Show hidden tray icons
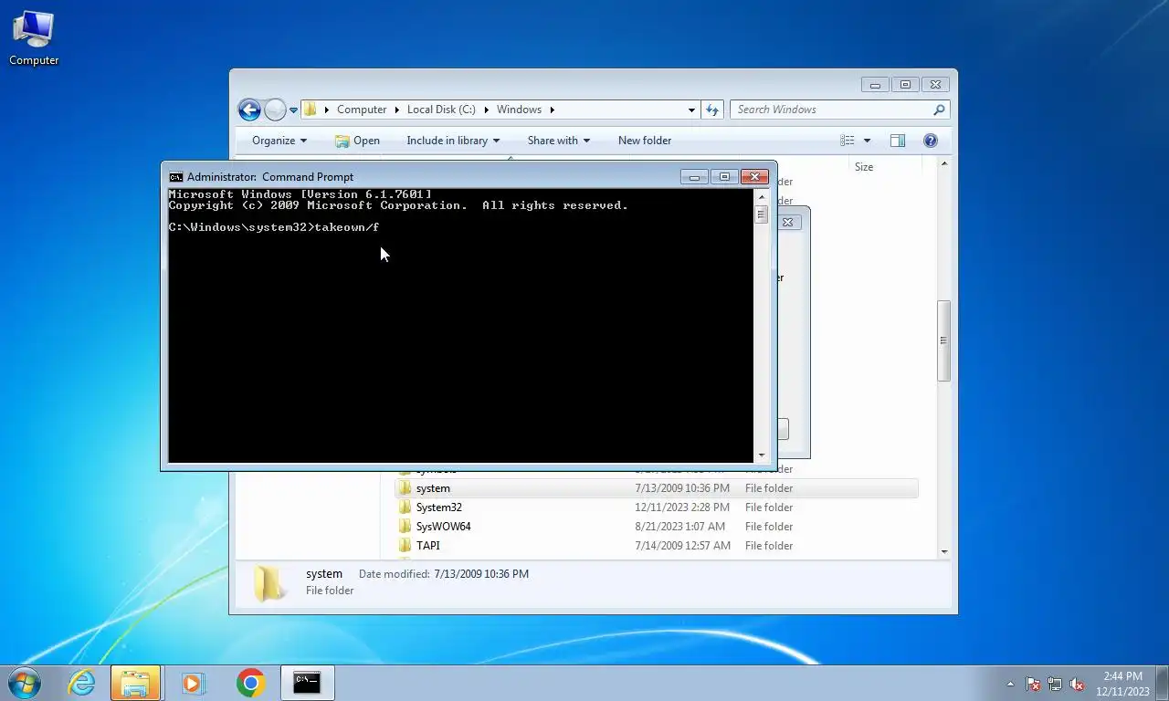 tap(1010, 684)
